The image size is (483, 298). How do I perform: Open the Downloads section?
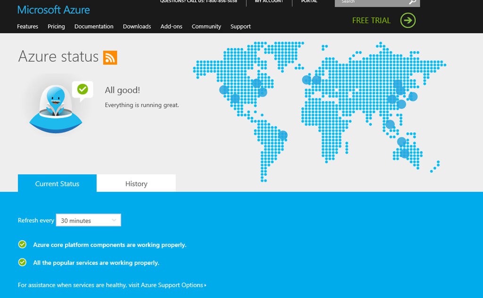[x=137, y=26]
